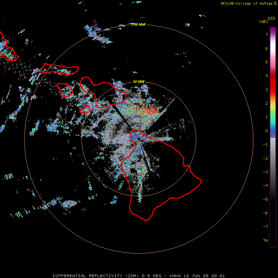
Task: Click the DZD label above the color scale
Action: coord(272,19)
